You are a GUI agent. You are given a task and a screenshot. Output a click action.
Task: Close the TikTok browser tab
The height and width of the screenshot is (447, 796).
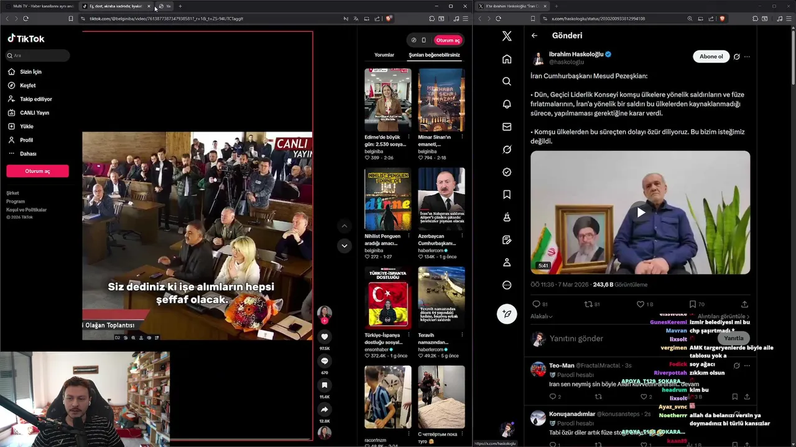[x=149, y=6]
